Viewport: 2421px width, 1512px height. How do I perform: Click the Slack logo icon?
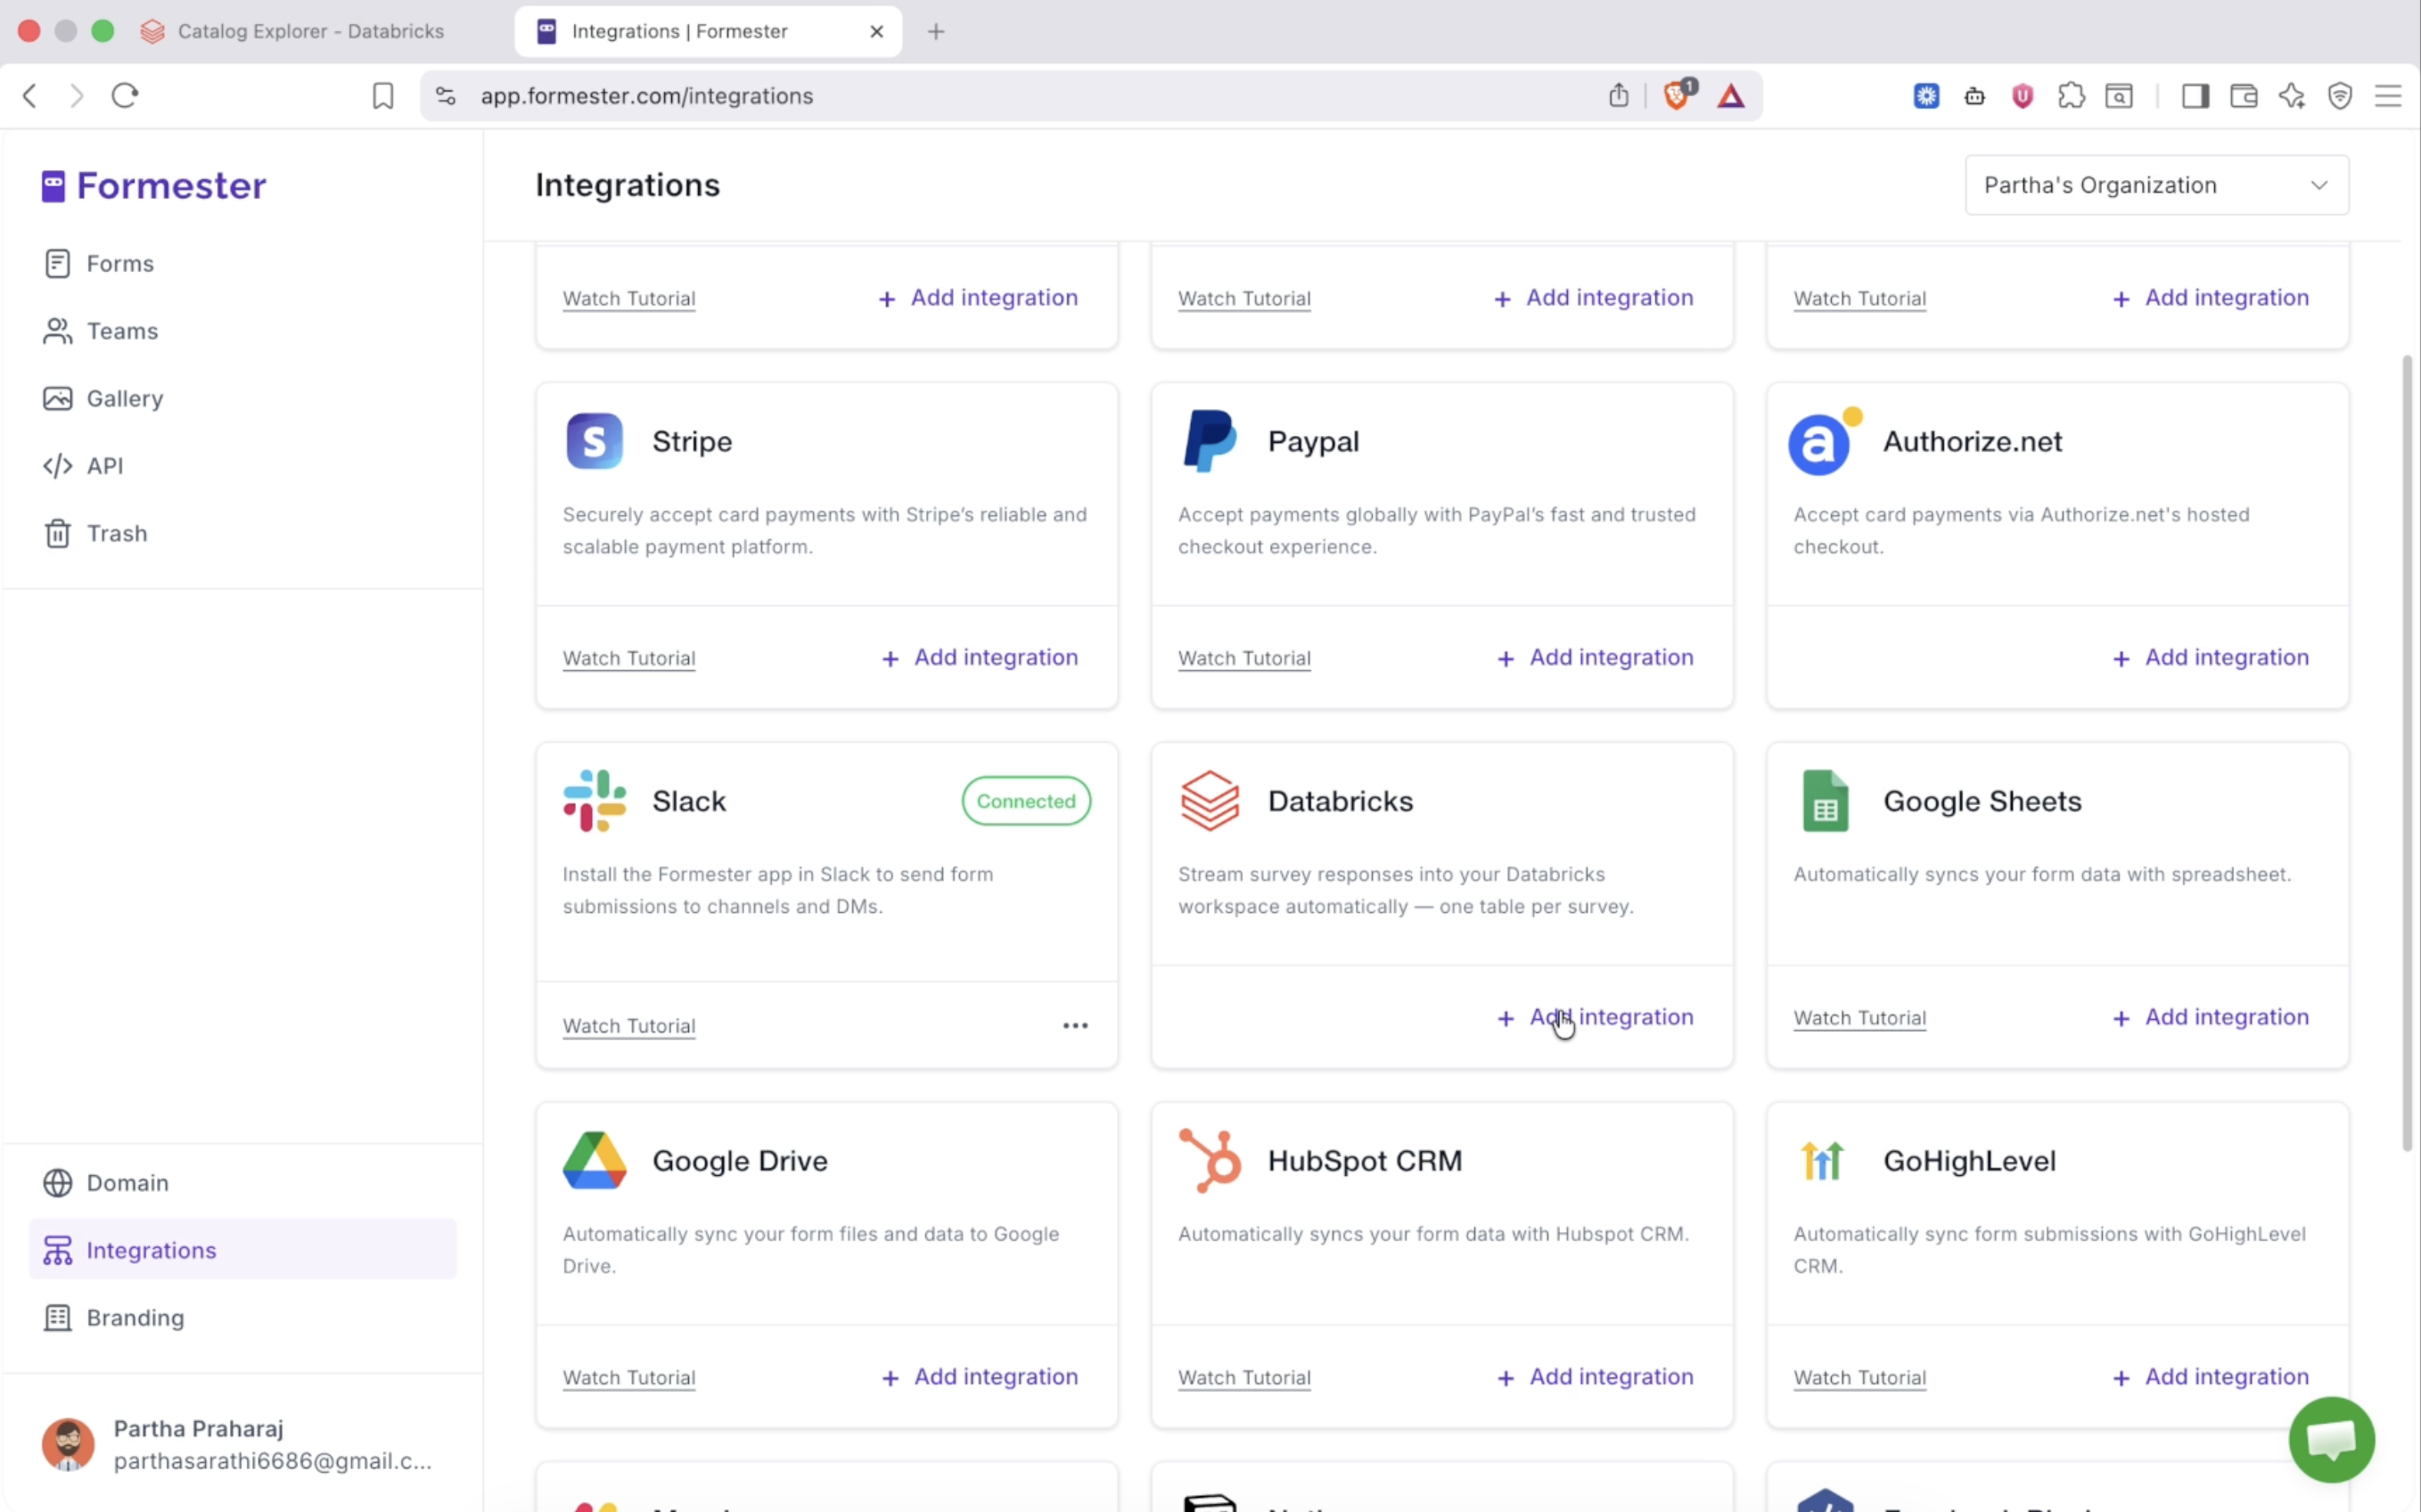tap(594, 801)
